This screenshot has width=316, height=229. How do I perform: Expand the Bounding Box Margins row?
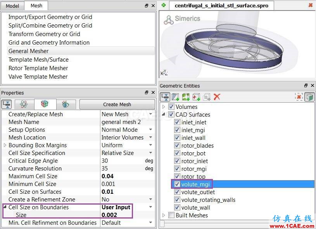[5, 145]
